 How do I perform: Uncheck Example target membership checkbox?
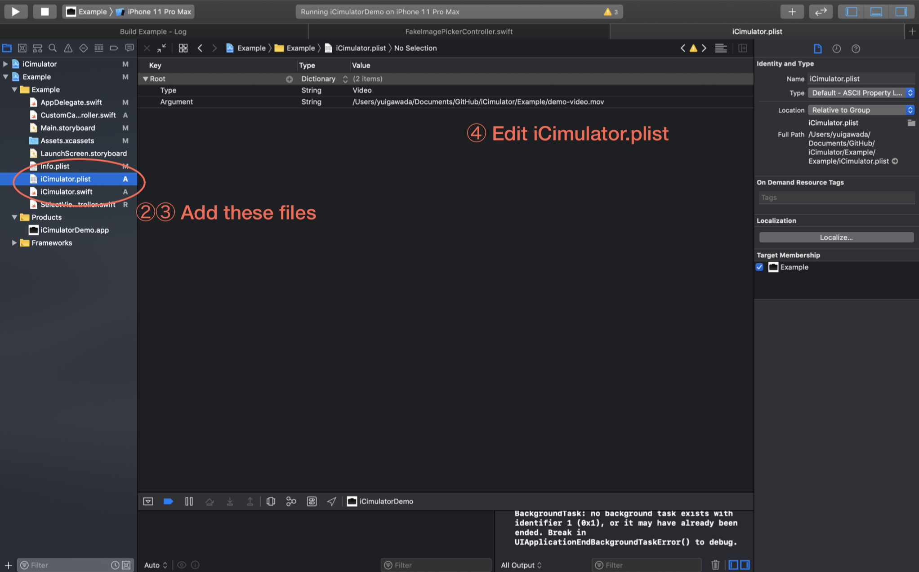click(x=760, y=267)
